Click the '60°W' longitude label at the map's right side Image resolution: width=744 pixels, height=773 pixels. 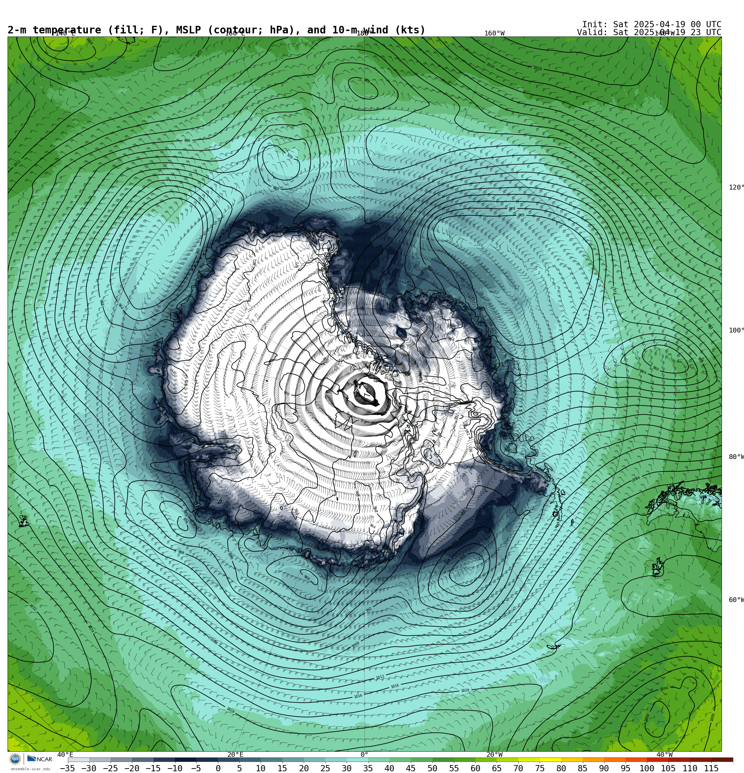pos(736,600)
